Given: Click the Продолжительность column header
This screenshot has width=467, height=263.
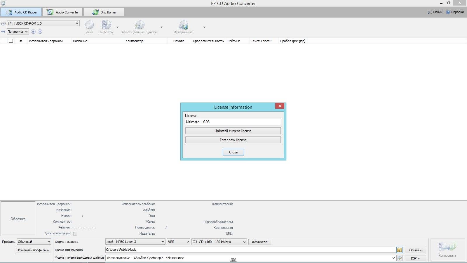Looking at the screenshot, I should coord(208,41).
